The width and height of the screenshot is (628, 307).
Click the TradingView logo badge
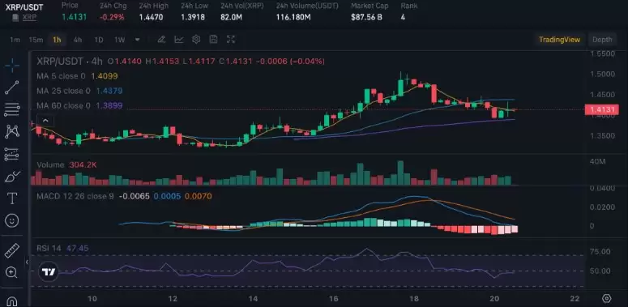[49, 272]
